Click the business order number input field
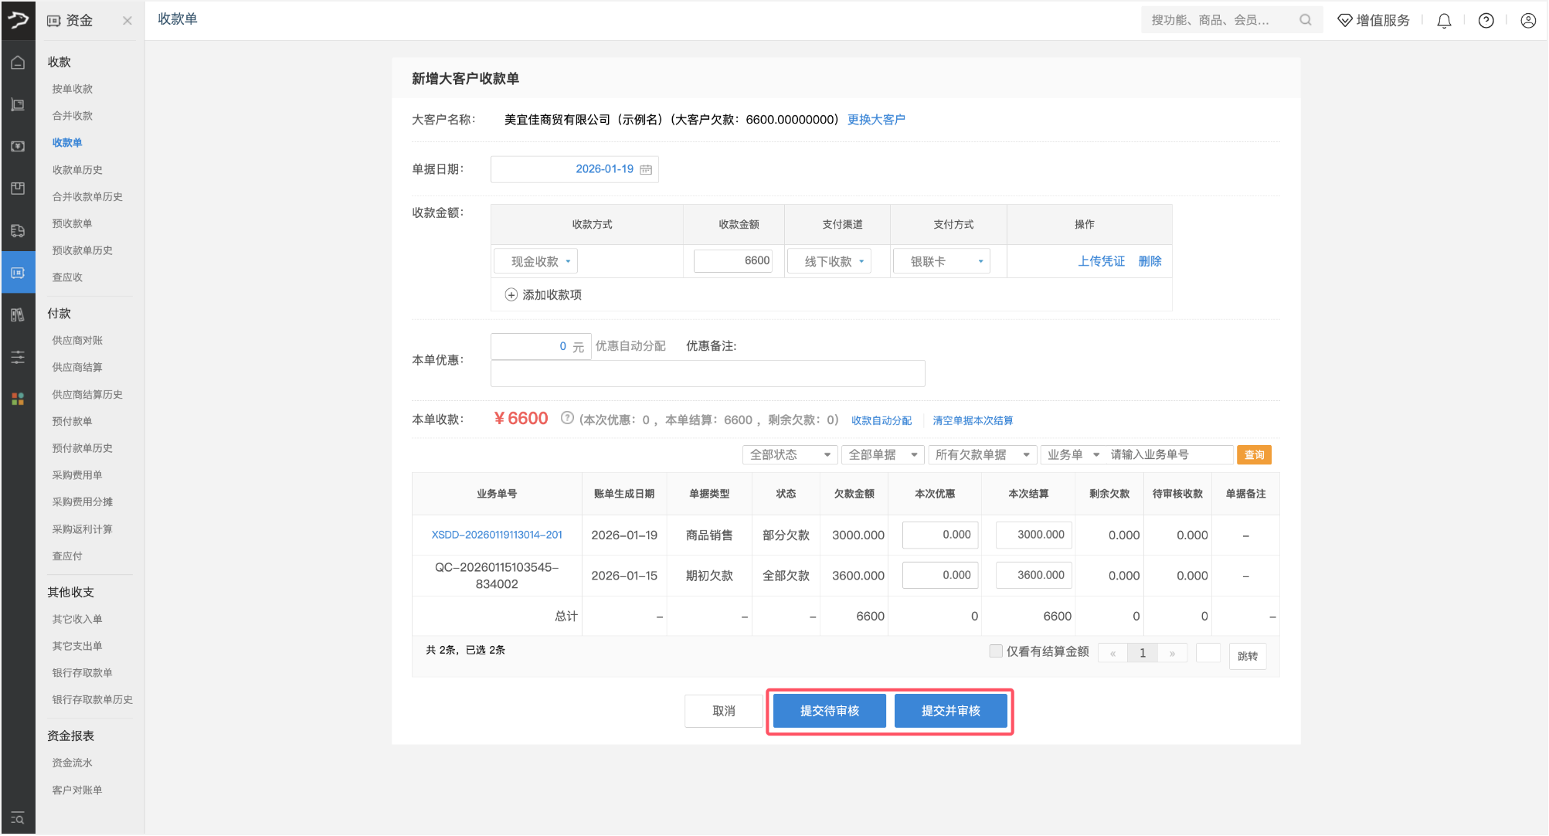The image size is (1549, 836). click(1170, 454)
